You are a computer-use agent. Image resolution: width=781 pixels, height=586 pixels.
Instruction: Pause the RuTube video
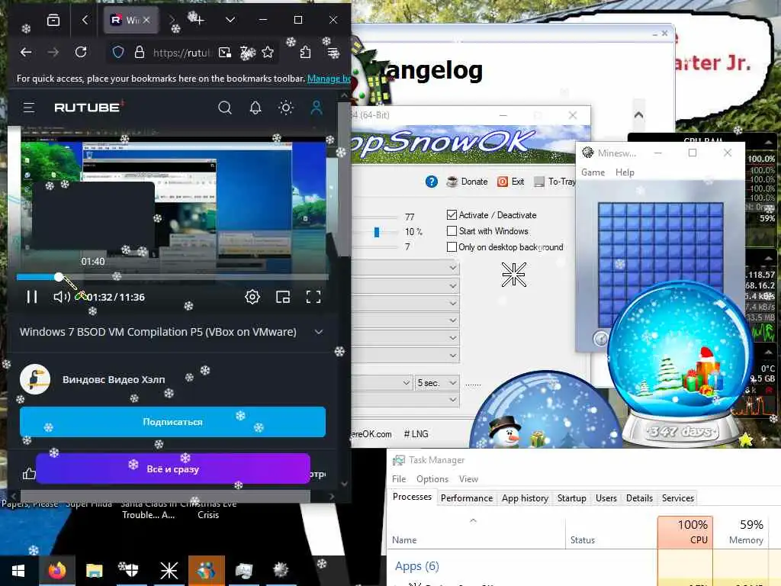(x=32, y=297)
